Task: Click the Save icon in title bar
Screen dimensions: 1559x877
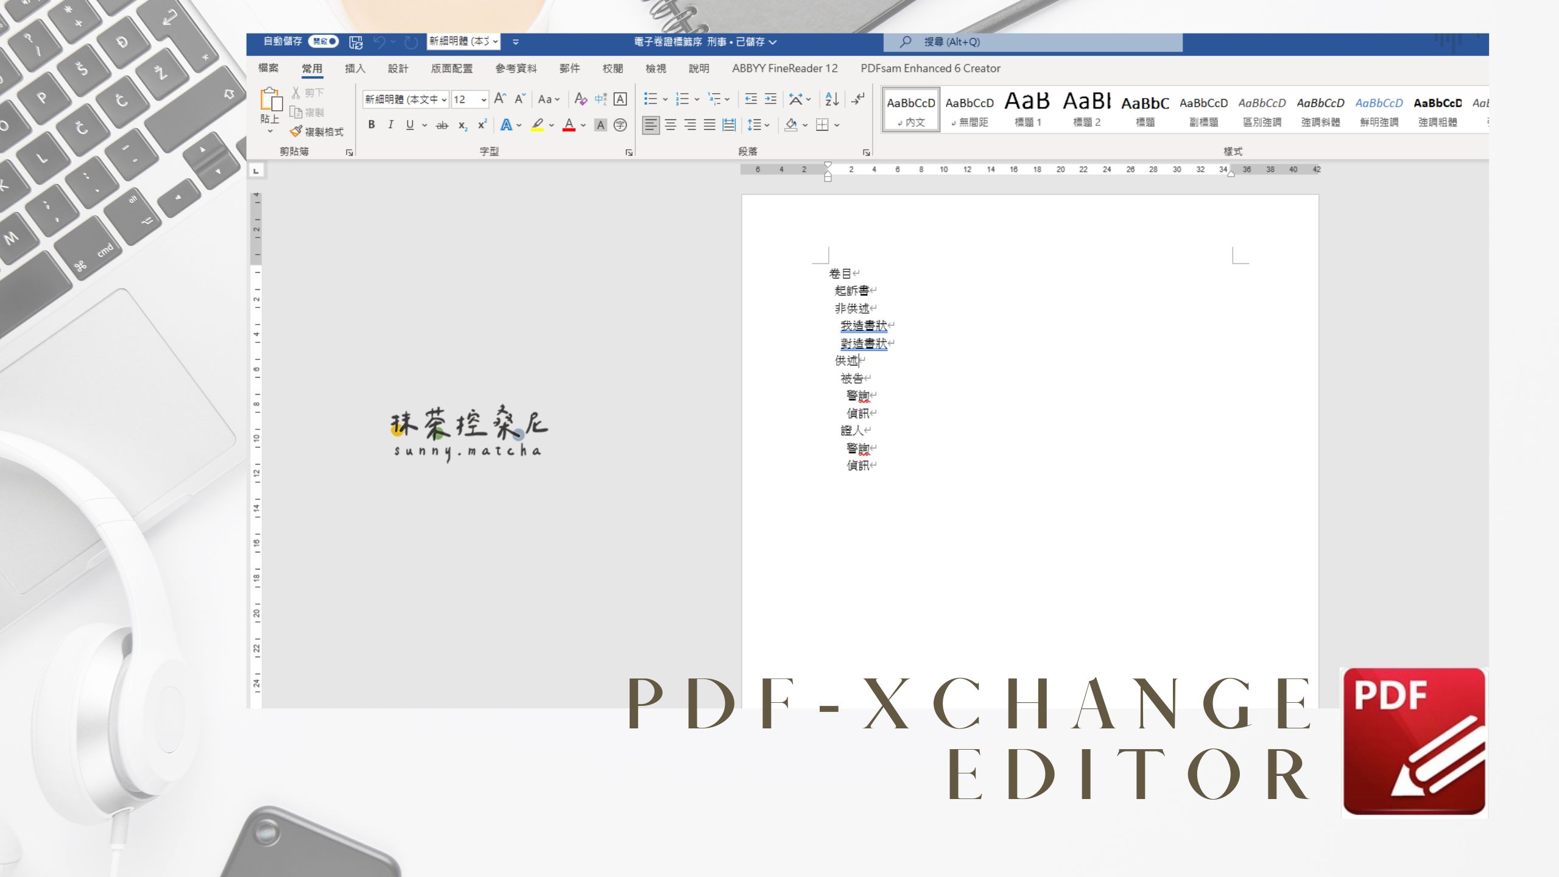Action: point(356,42)
